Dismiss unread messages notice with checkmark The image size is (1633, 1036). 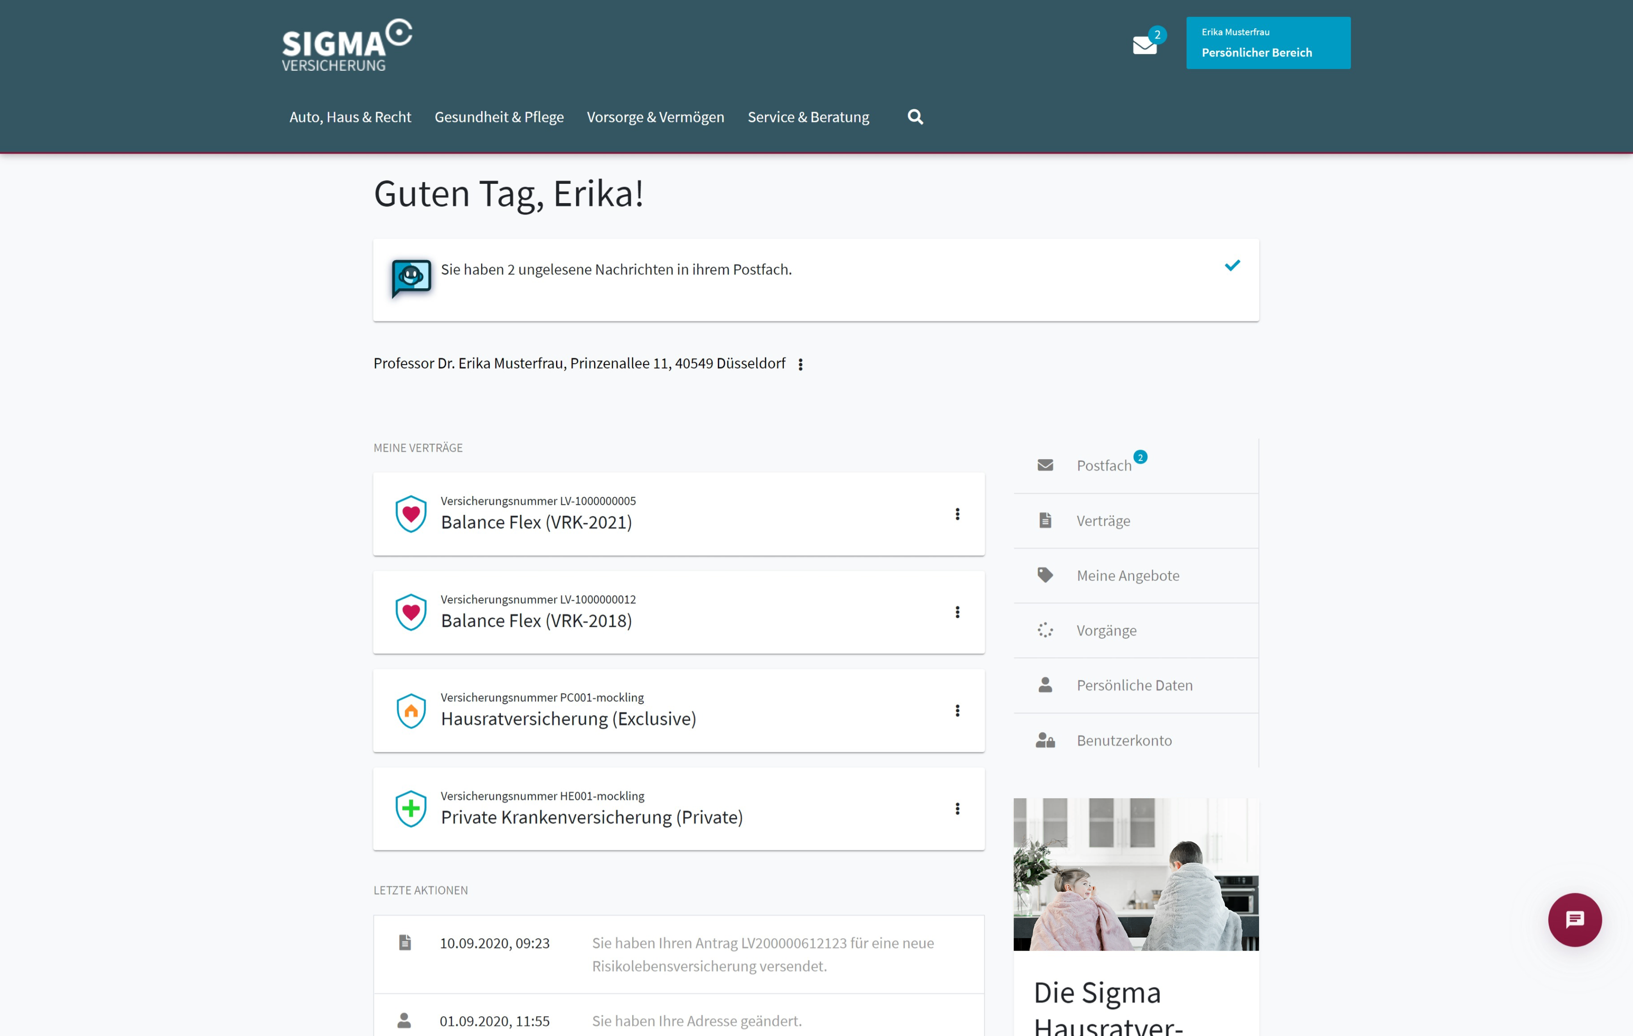point(1232,265)
